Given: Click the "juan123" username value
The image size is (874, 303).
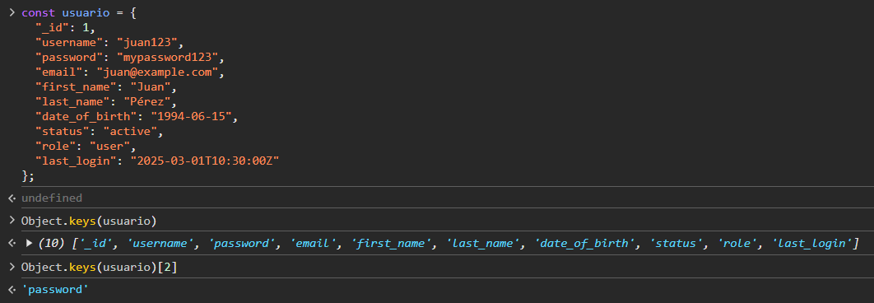Looking at the screenshot, I should click(x=147, y=43).
